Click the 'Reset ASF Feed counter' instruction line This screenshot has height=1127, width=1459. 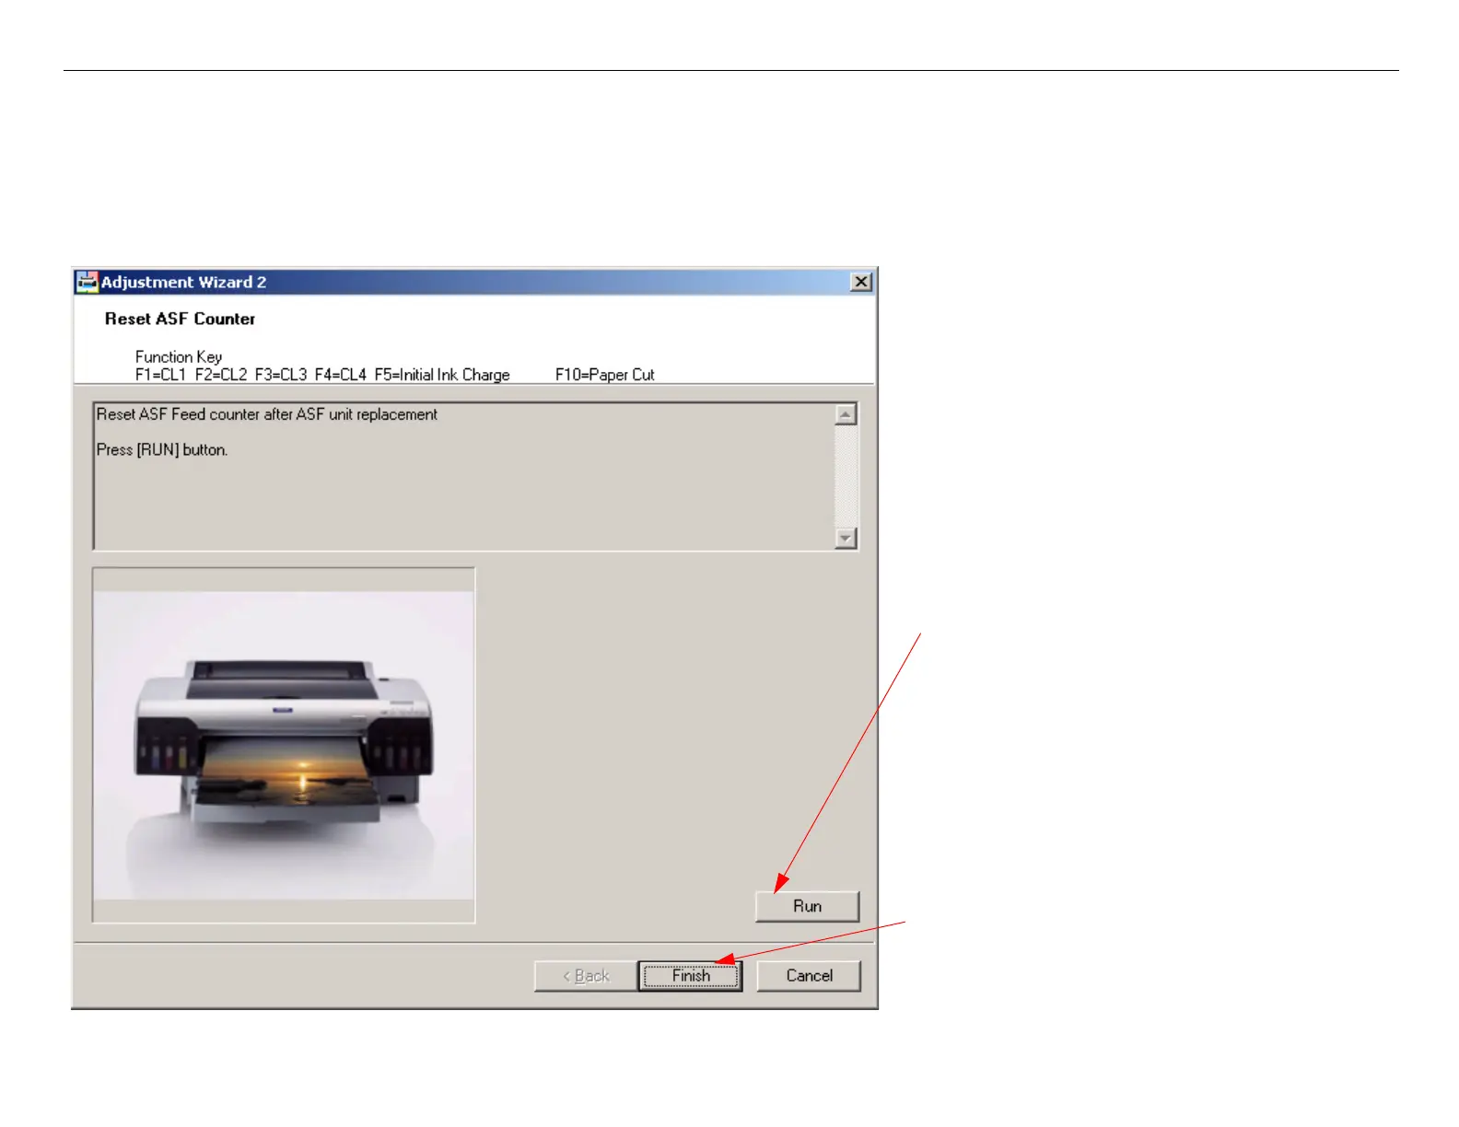pyautogui.click(x=267, y=414)
